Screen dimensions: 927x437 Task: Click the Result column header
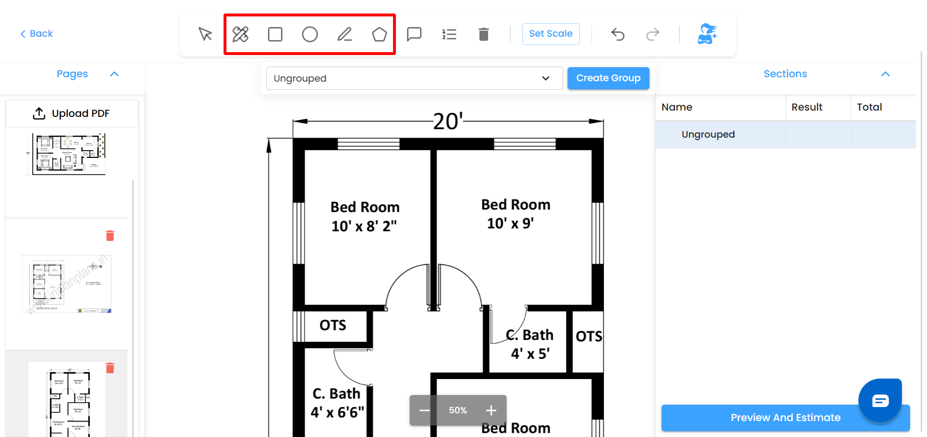(x=818, y=107)
